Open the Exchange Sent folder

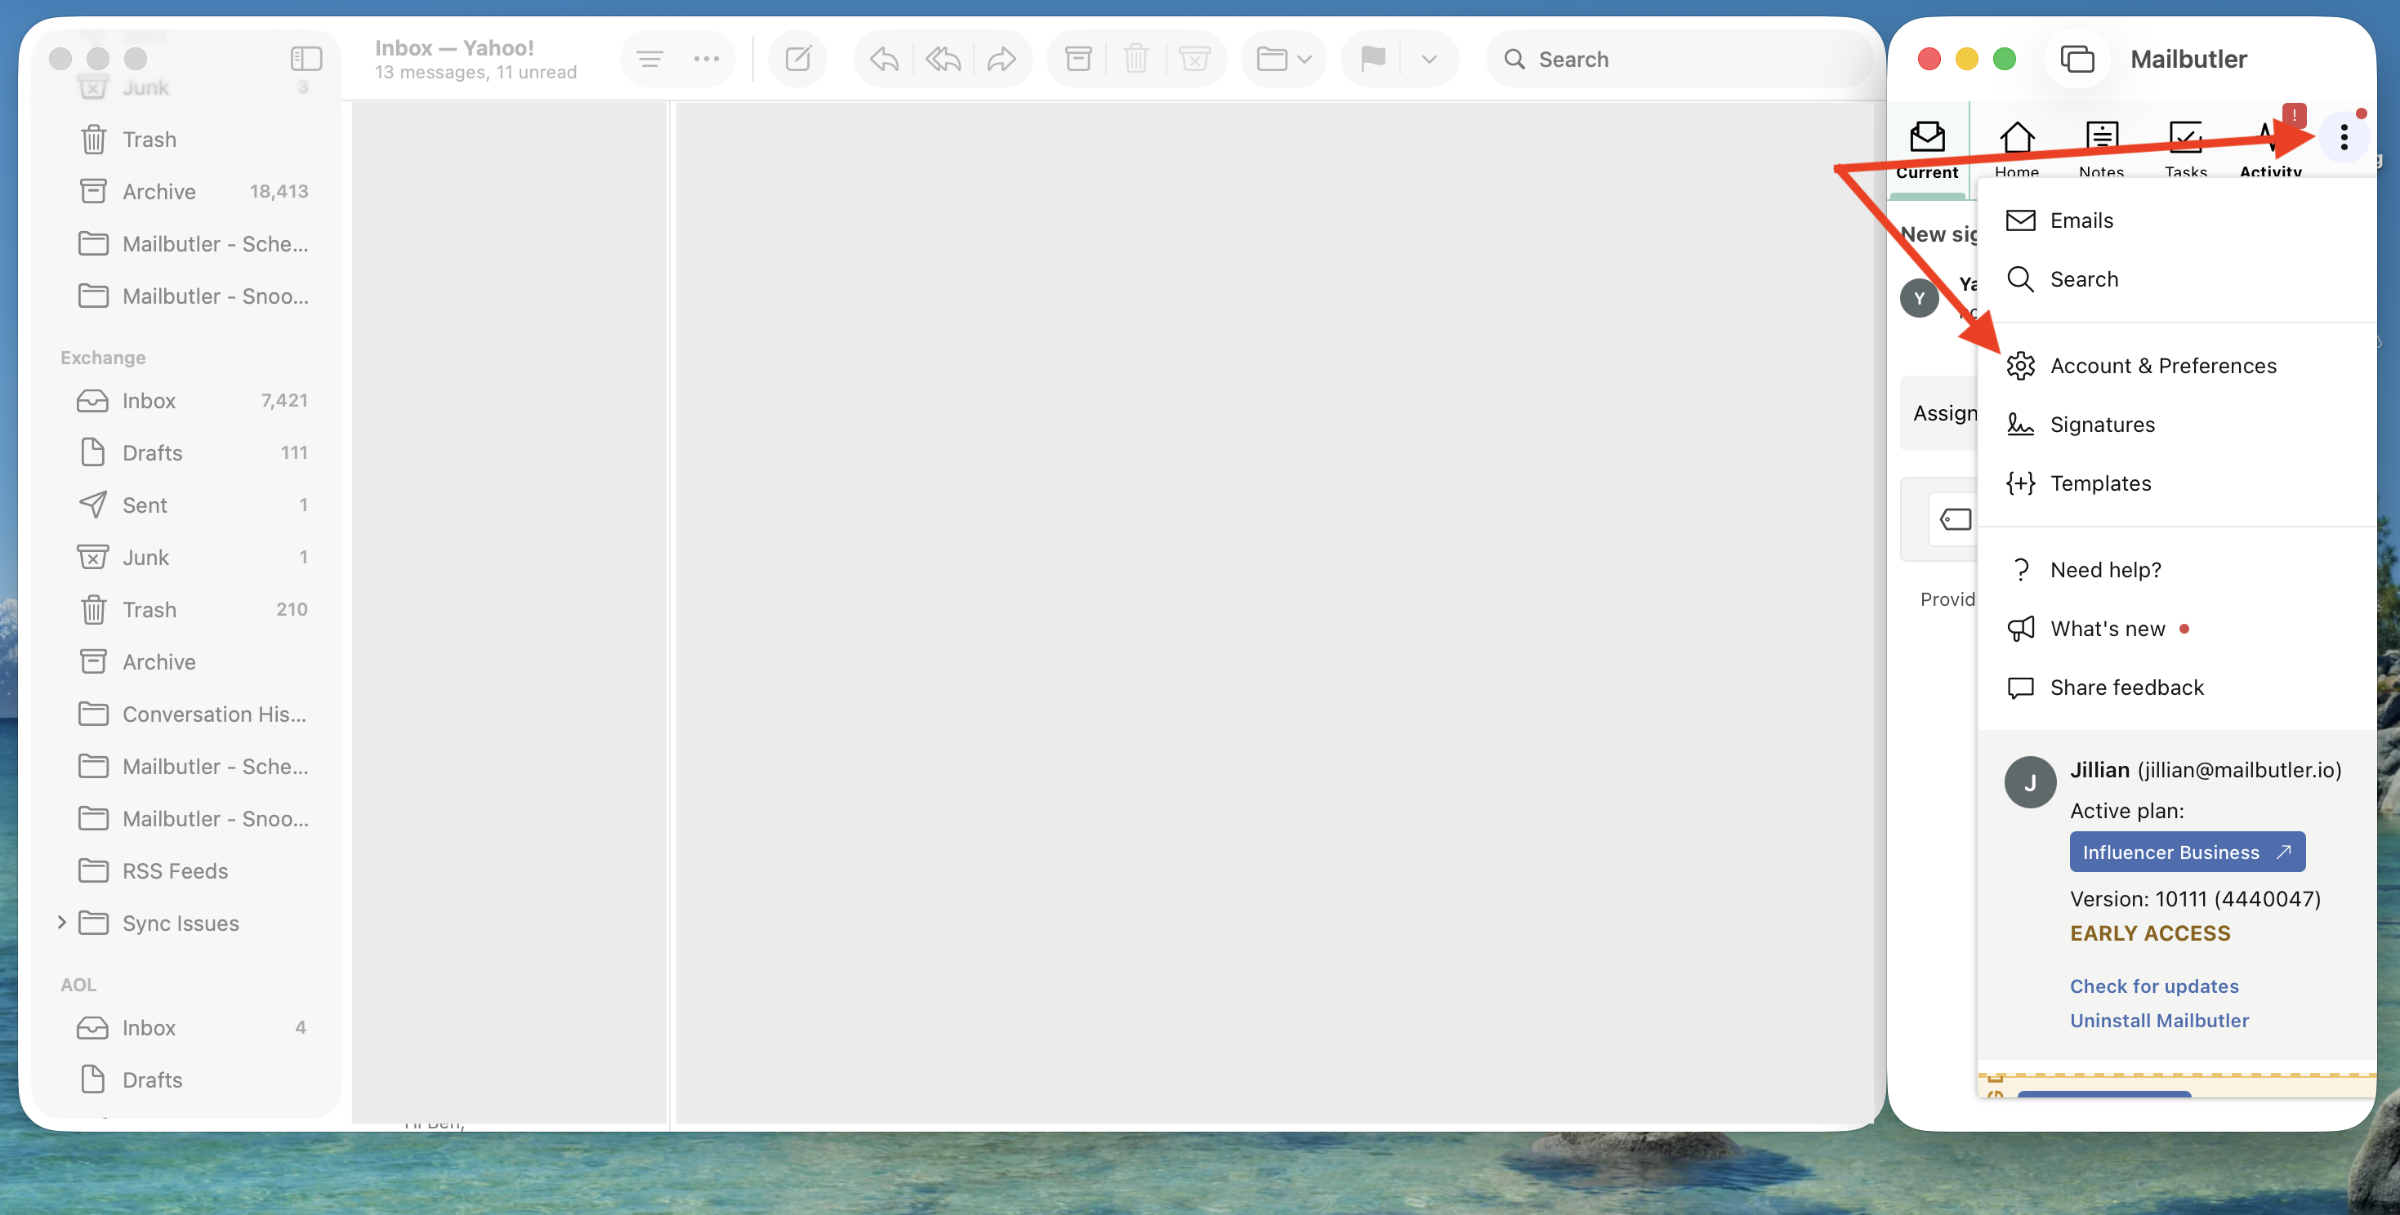[186, 505]
